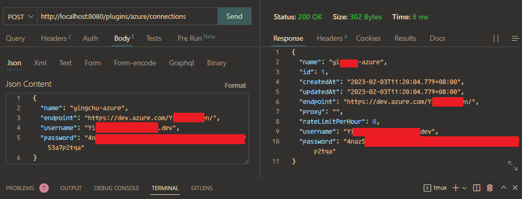Open the Cookies tab

368,39
